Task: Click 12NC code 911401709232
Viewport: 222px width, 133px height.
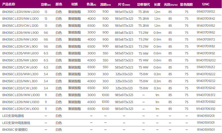Action: 206,81
